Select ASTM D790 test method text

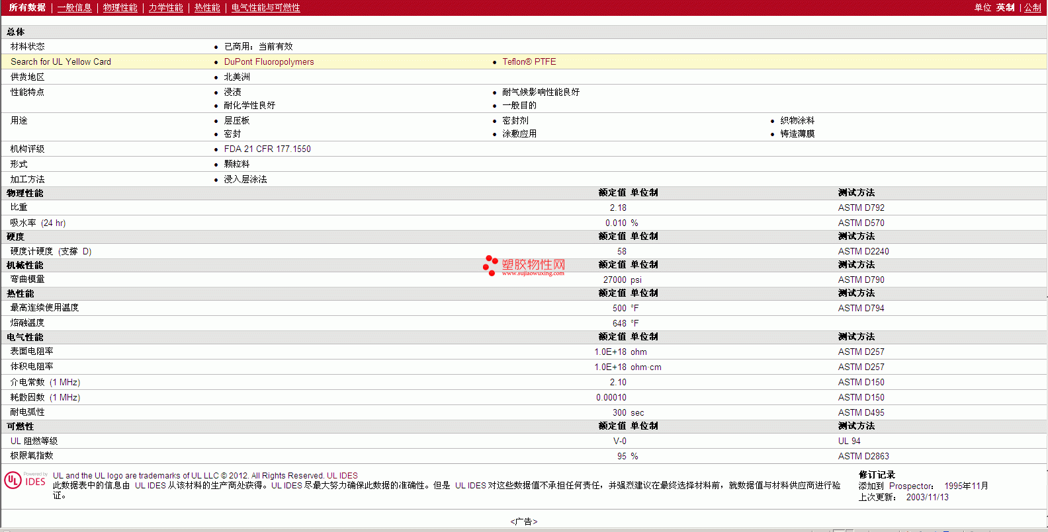861,280
